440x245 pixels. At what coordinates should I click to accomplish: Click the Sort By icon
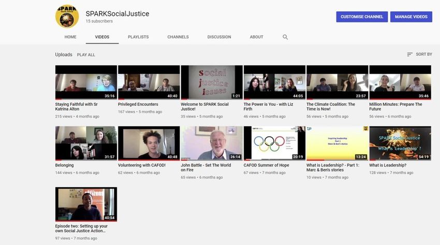click(409, 54)
